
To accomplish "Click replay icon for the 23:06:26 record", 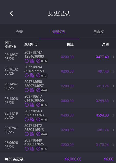I will (26, 149).
